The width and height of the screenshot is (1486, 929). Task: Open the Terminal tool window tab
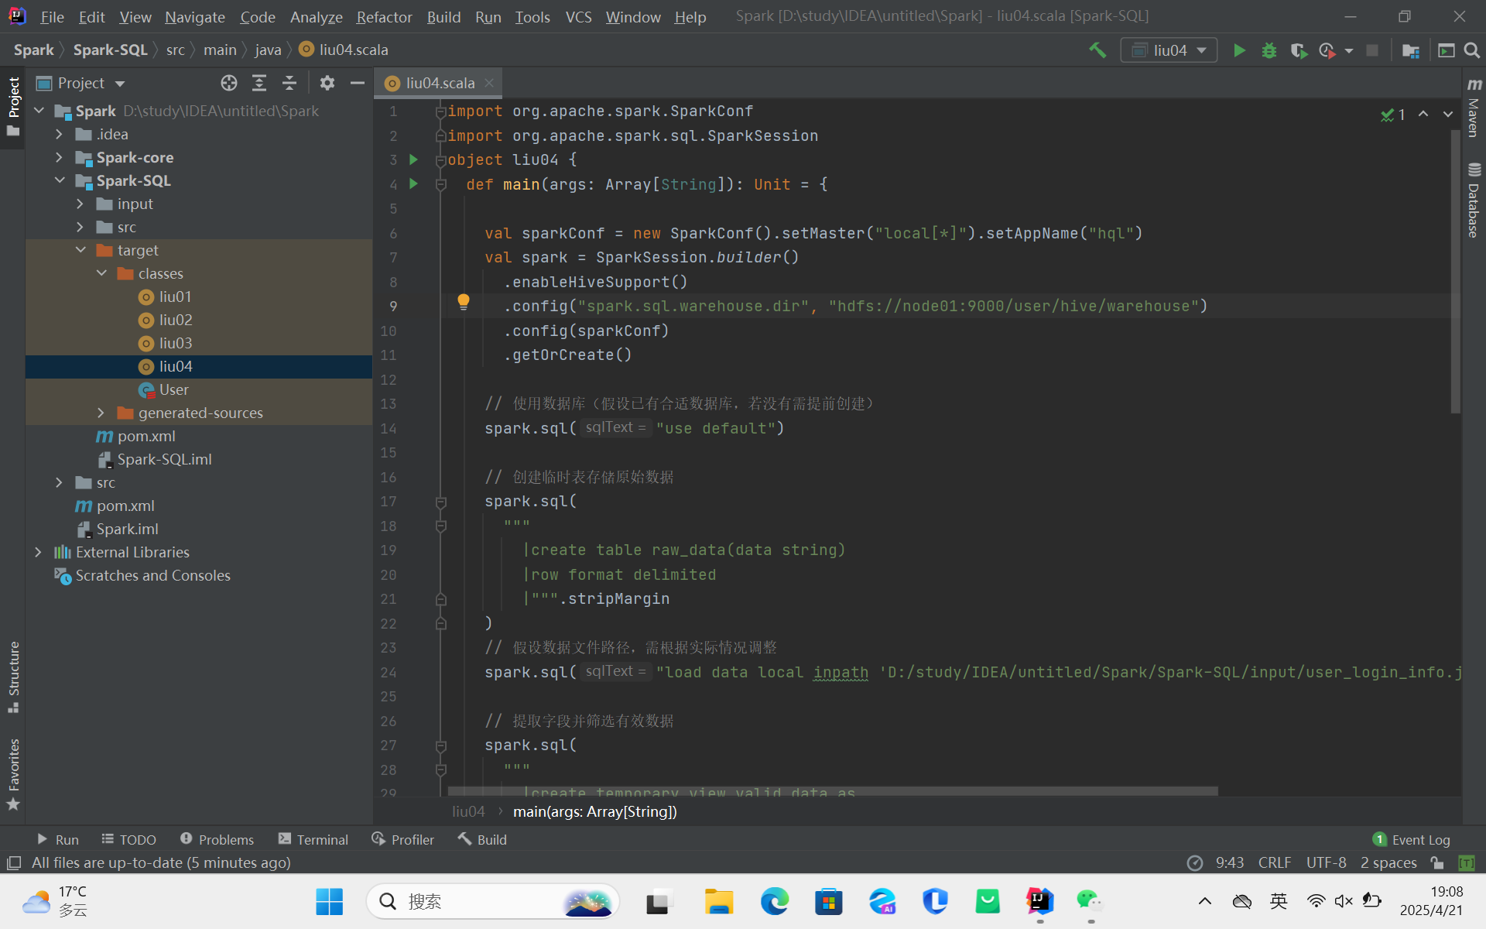pos(313,839)
